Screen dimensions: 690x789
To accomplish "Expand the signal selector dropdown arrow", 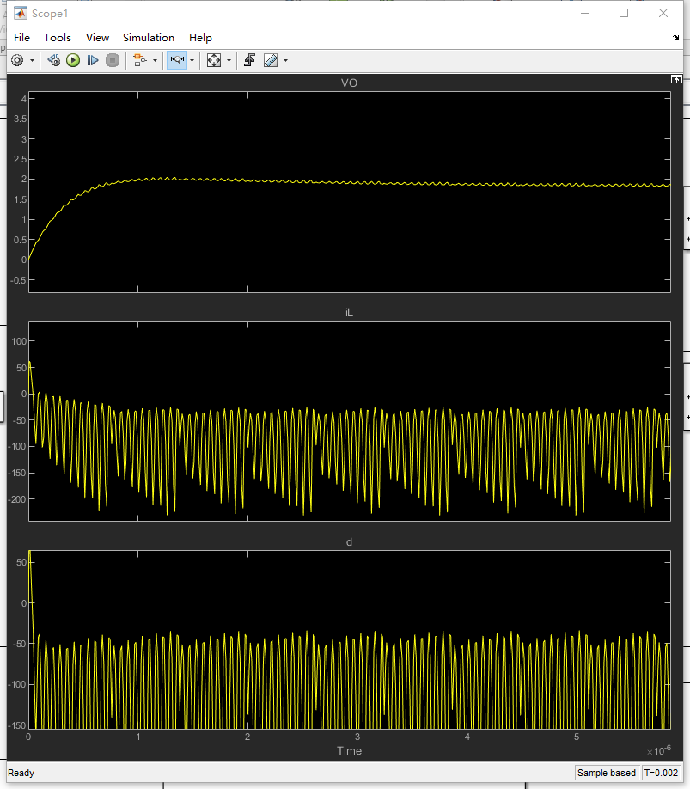I will click(155, 60).
